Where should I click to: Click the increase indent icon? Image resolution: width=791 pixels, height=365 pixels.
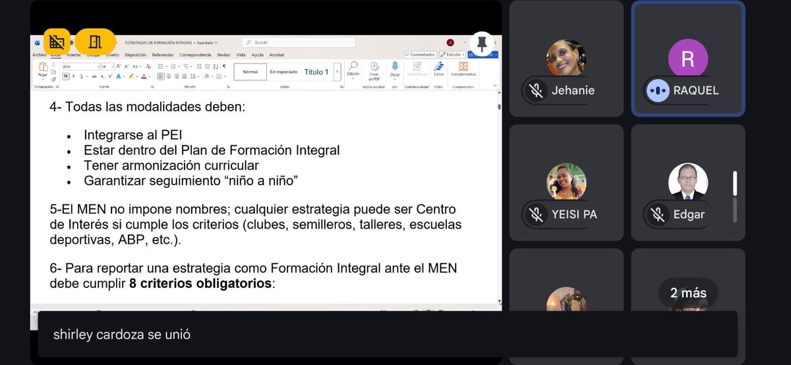[207, 67]
